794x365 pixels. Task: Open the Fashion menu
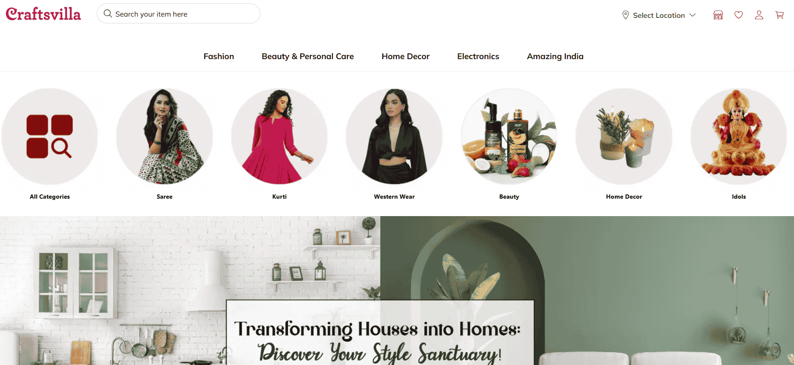point(219,56)
